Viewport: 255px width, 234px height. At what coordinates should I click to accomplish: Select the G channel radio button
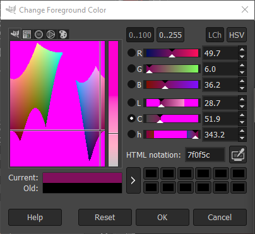coord(131,69)
